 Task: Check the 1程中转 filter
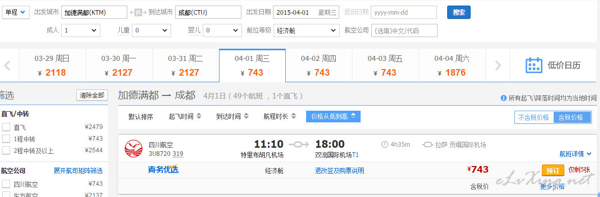click(6, 139)
